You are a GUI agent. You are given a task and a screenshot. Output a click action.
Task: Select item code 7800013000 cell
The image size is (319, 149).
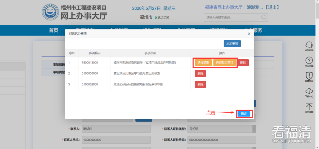pyautogui.click(x=90, y=63)
